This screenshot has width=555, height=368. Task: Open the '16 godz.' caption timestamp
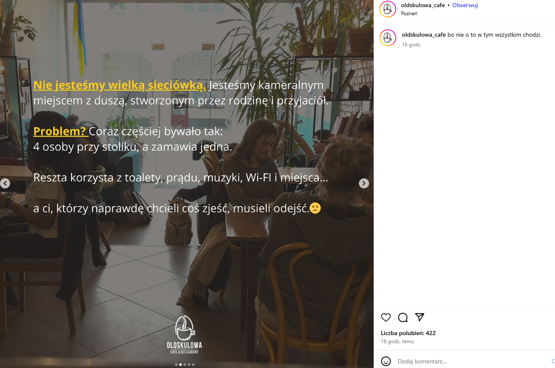tap(412, 45)
